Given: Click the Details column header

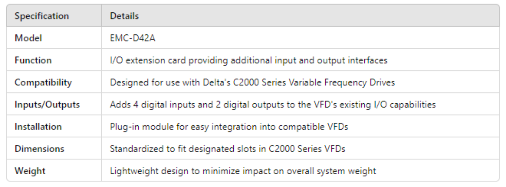Looking at the screenshot, I should pyautogui.click(x=124, y=16).
